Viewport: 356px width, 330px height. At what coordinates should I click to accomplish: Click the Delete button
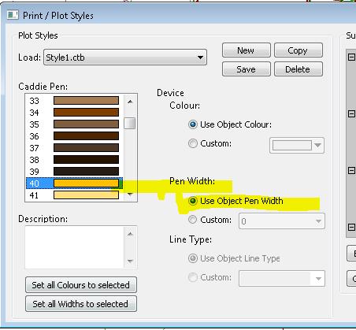tap(298, 69)
